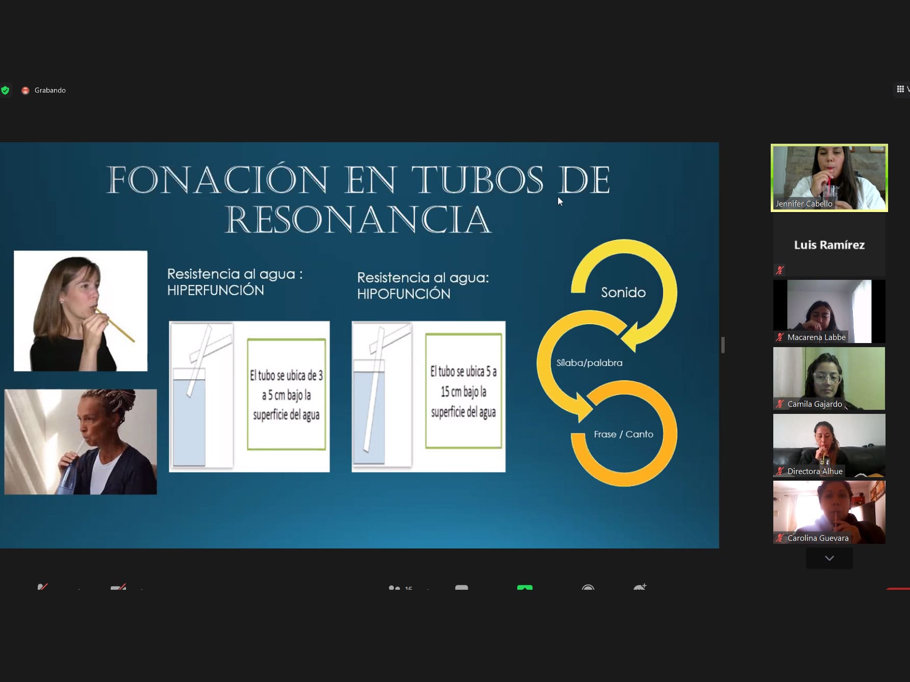Open the Participants panel icon
This screenshot has width=910, height=682.
tap(394, 588)
